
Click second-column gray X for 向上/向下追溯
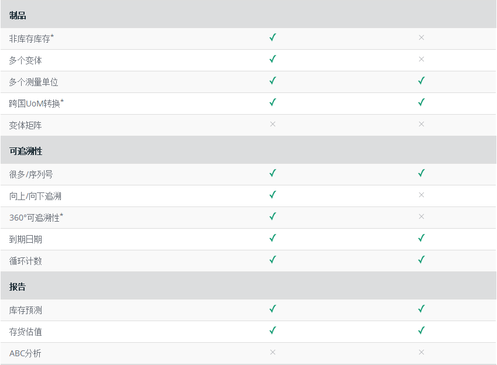(x=421, y=195)
